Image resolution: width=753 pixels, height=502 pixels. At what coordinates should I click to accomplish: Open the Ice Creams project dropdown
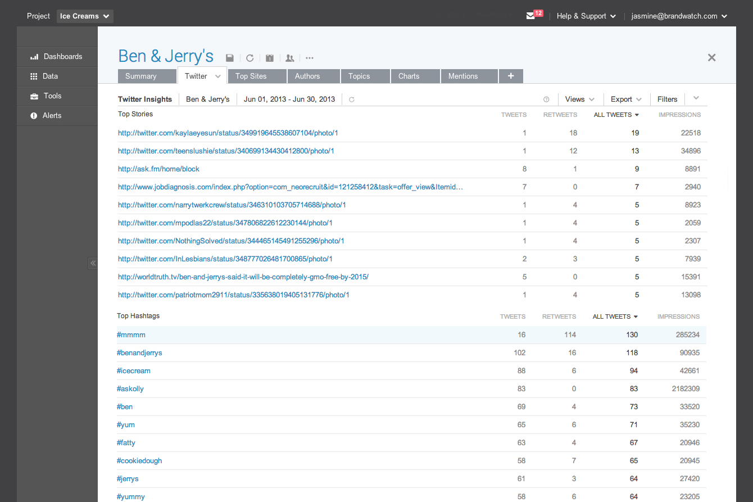click(x=85, y=16)
